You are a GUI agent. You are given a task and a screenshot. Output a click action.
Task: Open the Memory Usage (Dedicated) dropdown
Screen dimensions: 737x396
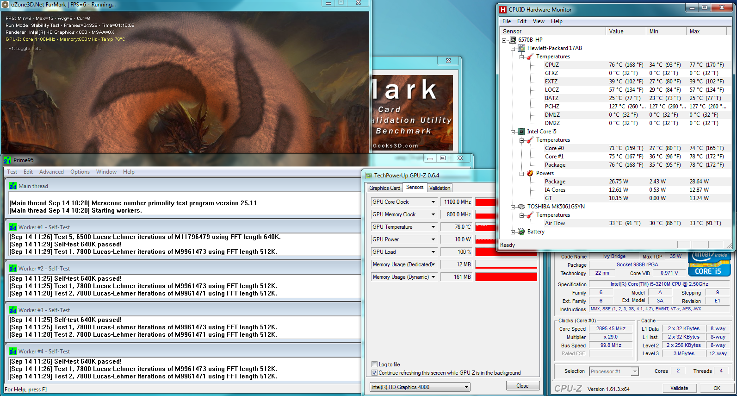coord(434,264)
